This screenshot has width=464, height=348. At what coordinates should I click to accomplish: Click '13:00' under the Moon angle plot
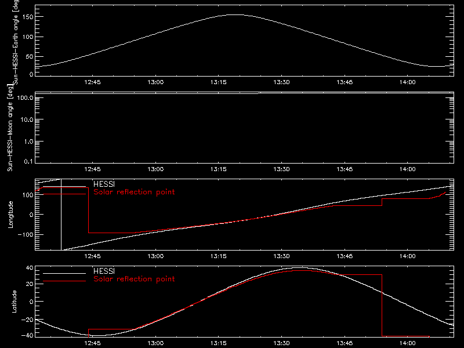[155, 169]
